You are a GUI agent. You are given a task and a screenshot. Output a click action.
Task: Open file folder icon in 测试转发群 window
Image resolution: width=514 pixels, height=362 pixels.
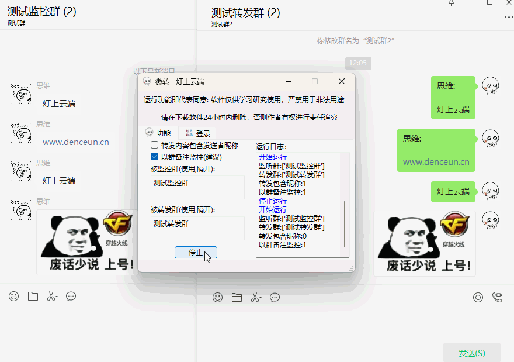[x=237, y=297]
